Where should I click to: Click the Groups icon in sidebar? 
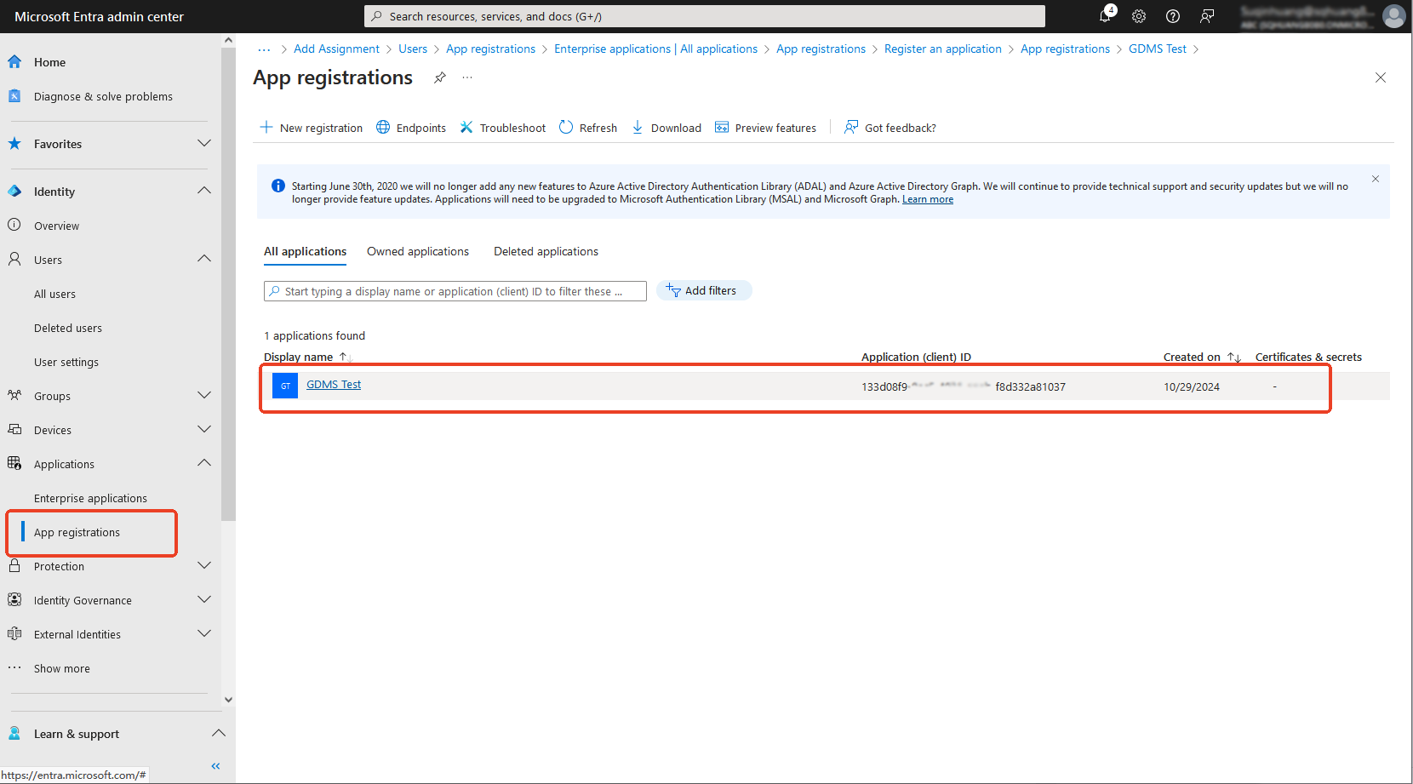point(14,396)
